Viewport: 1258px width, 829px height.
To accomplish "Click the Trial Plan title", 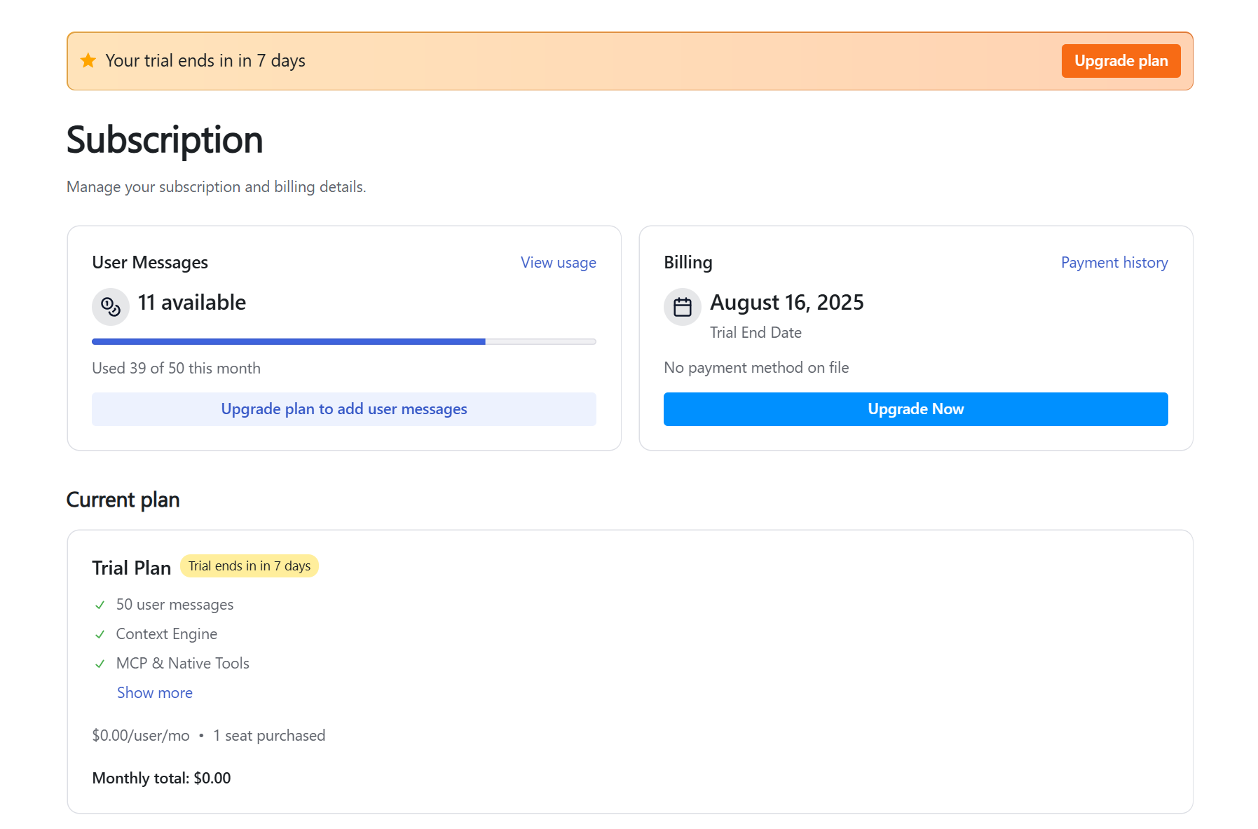I will [132, 568].
